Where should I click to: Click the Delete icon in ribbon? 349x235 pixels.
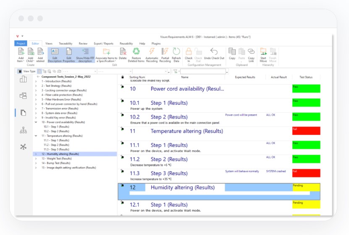(x=123, y=52)
